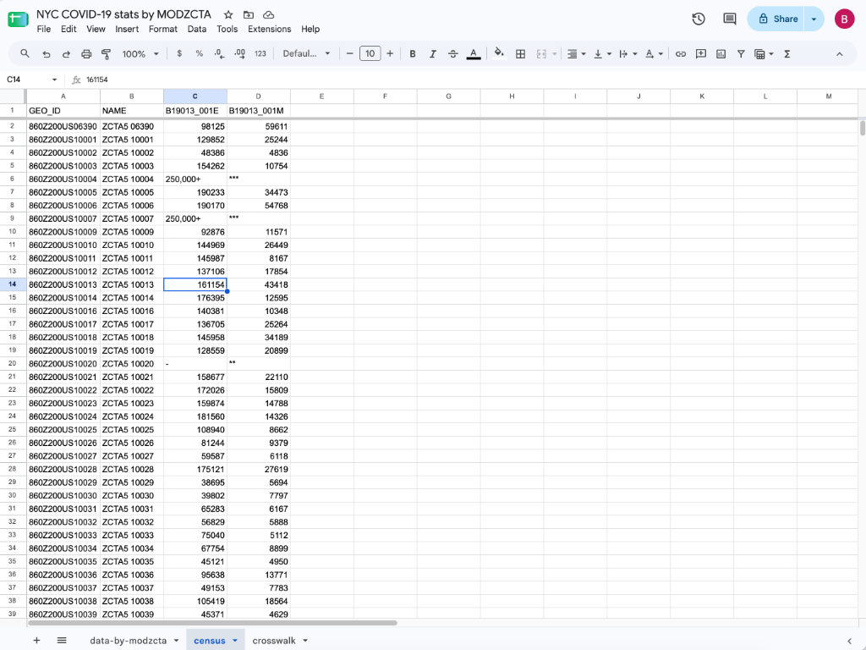Switch to the data-by-modzcta sheet
The image size is (866, 650).
[129, 640]
